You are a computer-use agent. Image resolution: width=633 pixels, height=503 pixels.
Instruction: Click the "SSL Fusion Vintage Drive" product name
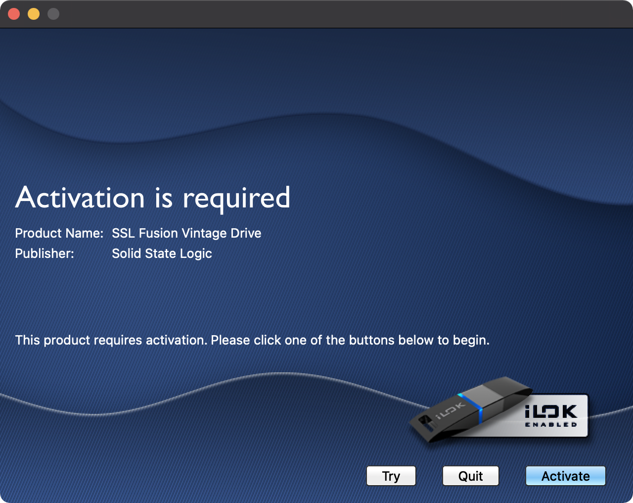tap(186, 233)
